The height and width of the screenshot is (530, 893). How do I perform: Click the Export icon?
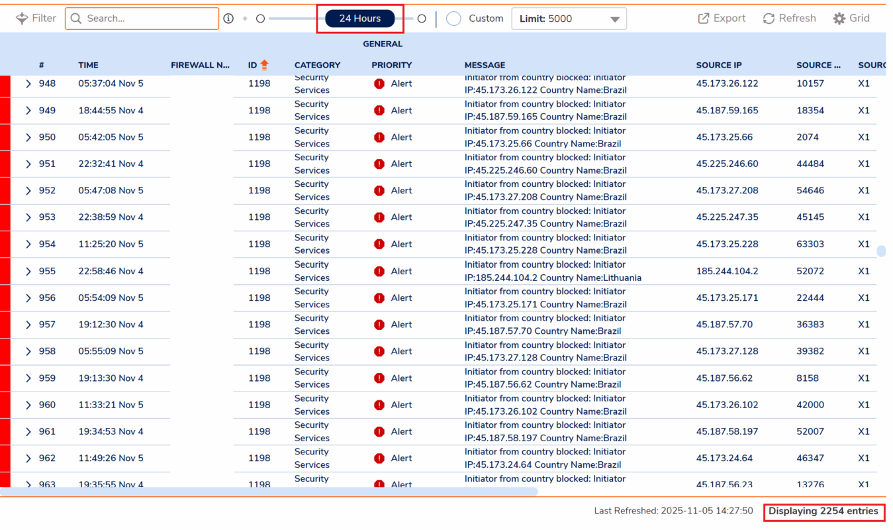click(x=704, y=19)
